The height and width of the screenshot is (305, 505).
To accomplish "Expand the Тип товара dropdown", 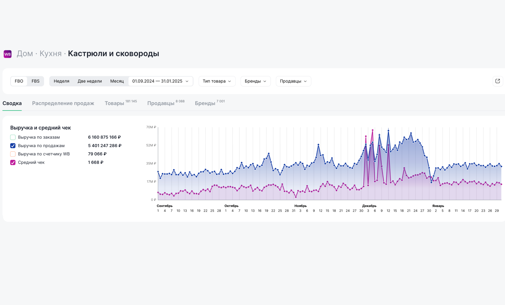I will point(217,81).
